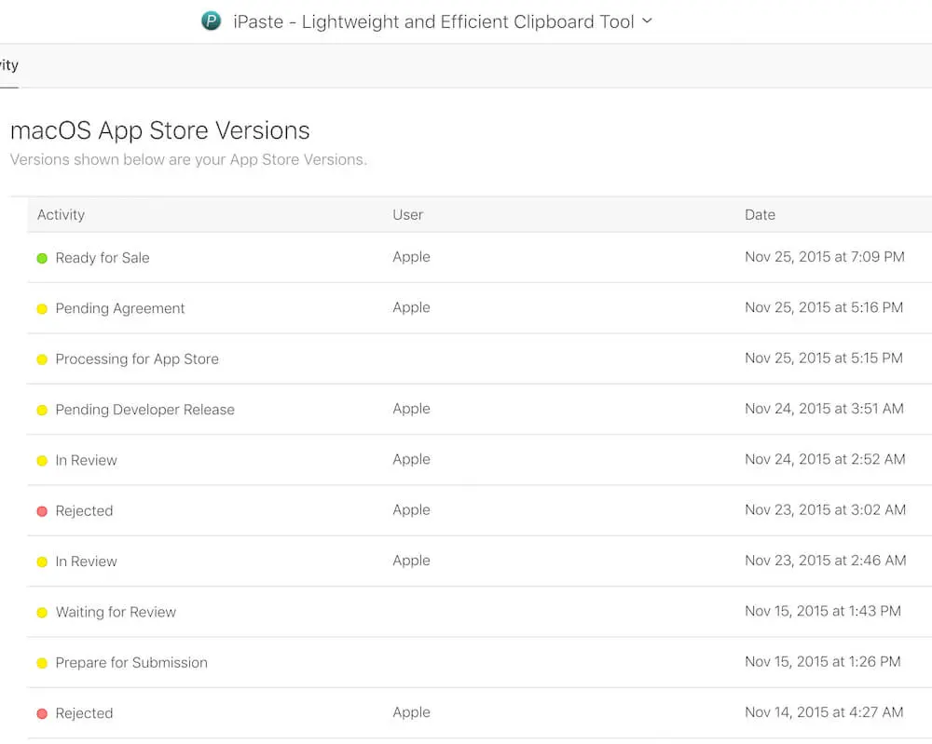Click the iPaste app icon in header
This screenshot has height=744, width=932.
211,21
